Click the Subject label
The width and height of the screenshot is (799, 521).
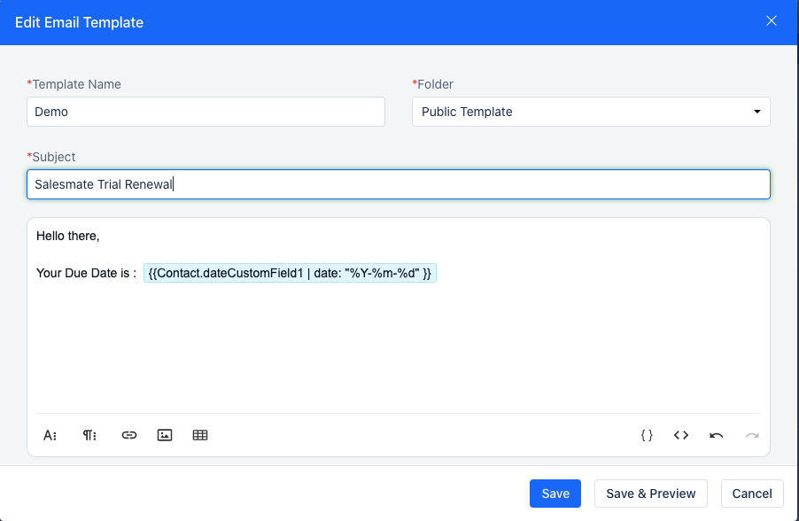[51, 157]
